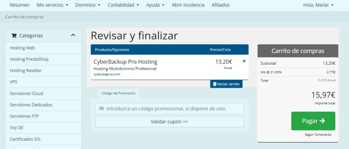Click the Hosting Multidominio Profesional description
The width and height of the screenshot is (349, 149).
[125, 69]
